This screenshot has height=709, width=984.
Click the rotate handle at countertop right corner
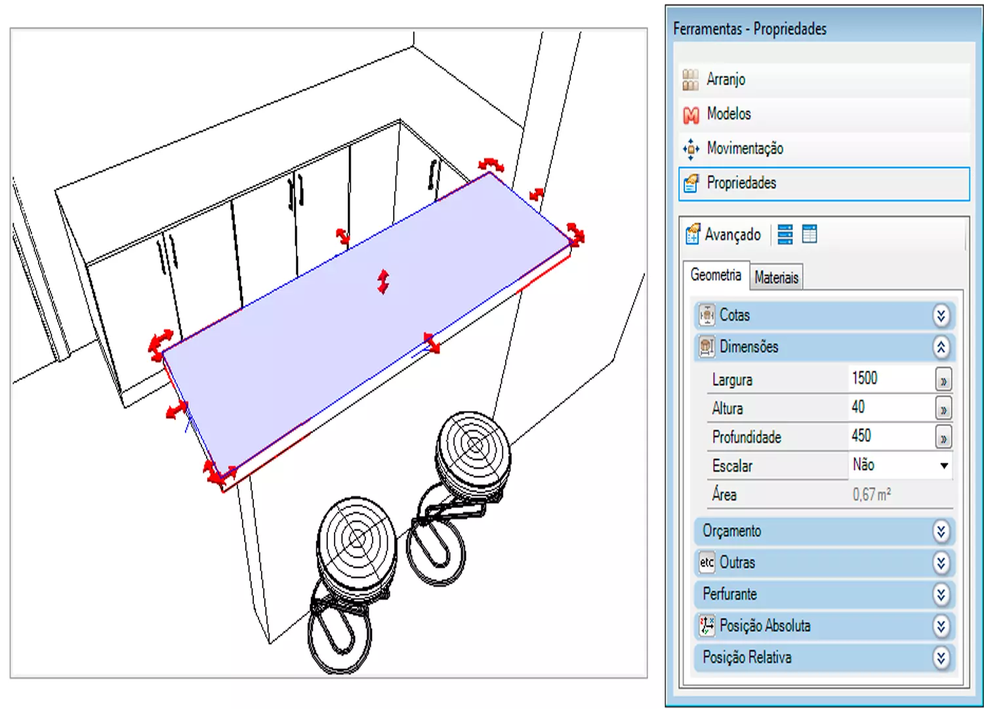point(576,233)
